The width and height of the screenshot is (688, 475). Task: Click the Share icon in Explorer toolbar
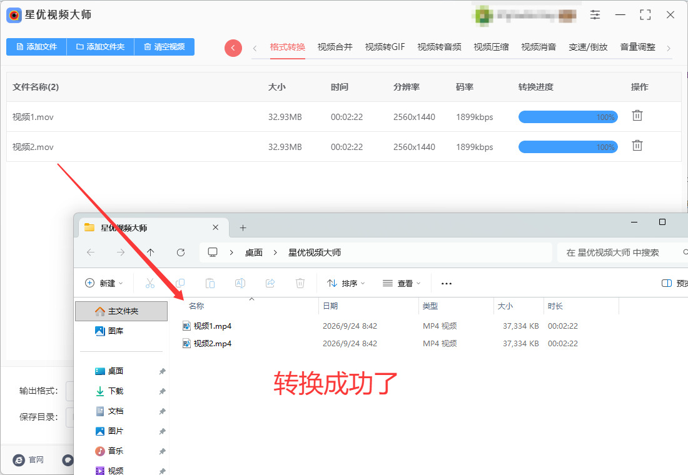270,283
